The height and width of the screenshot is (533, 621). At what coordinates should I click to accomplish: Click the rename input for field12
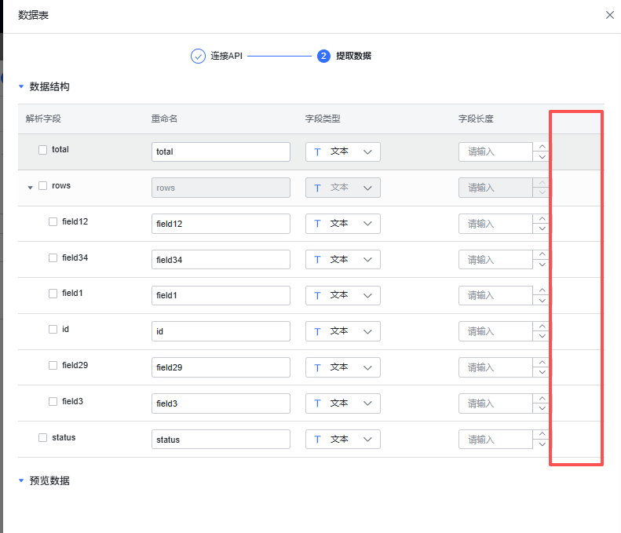[x=221, y=224]
